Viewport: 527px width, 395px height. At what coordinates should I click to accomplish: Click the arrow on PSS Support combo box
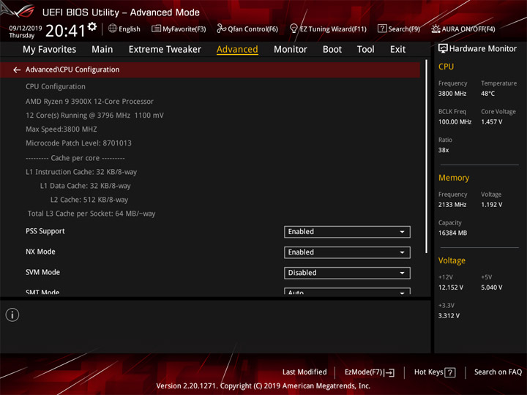coord(402,232)
